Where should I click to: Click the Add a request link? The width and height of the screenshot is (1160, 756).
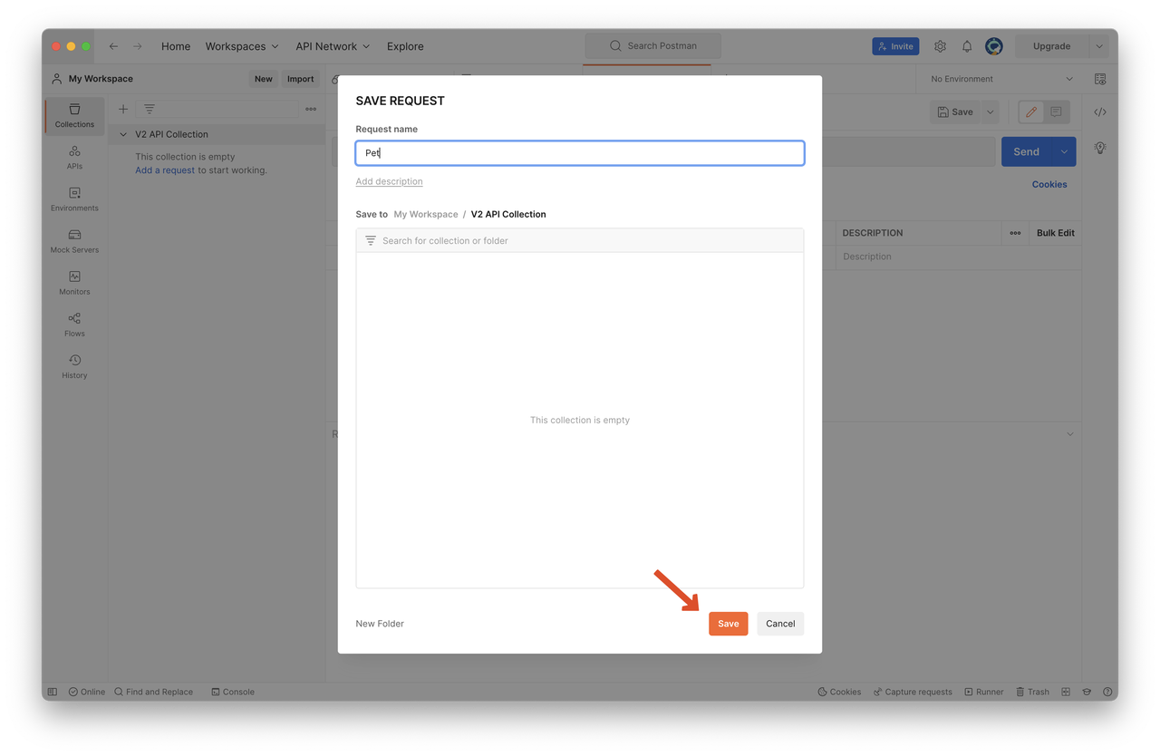coord(165,170)
